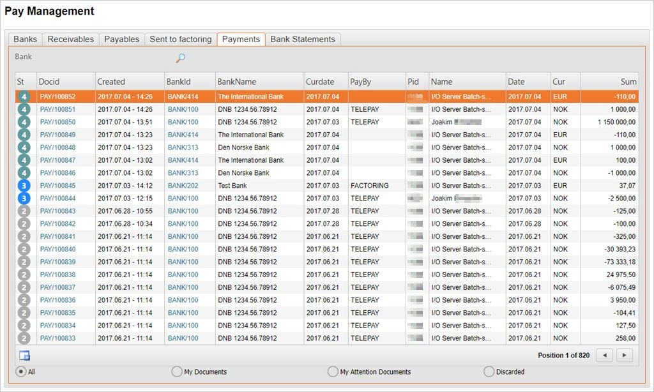Select the '1 150 000,00' sum cell
This screenshot has width=654, height=392.
coord(609,122)
